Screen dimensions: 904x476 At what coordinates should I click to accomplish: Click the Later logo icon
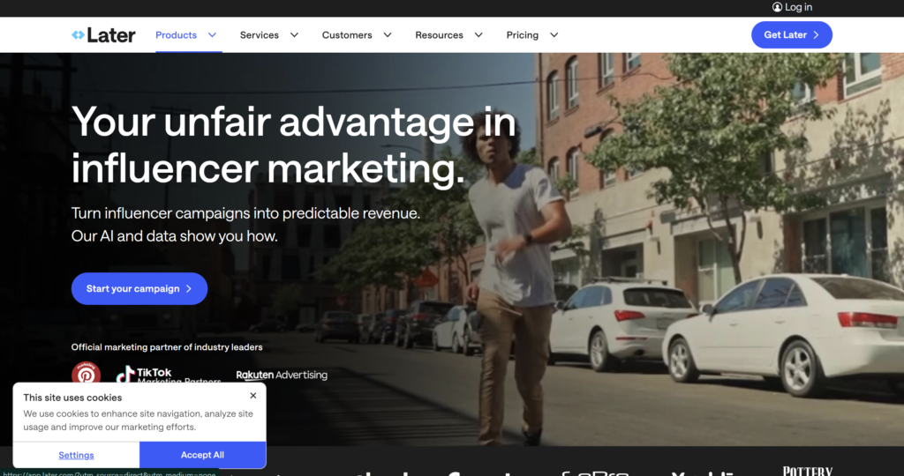tap(79, 35)
